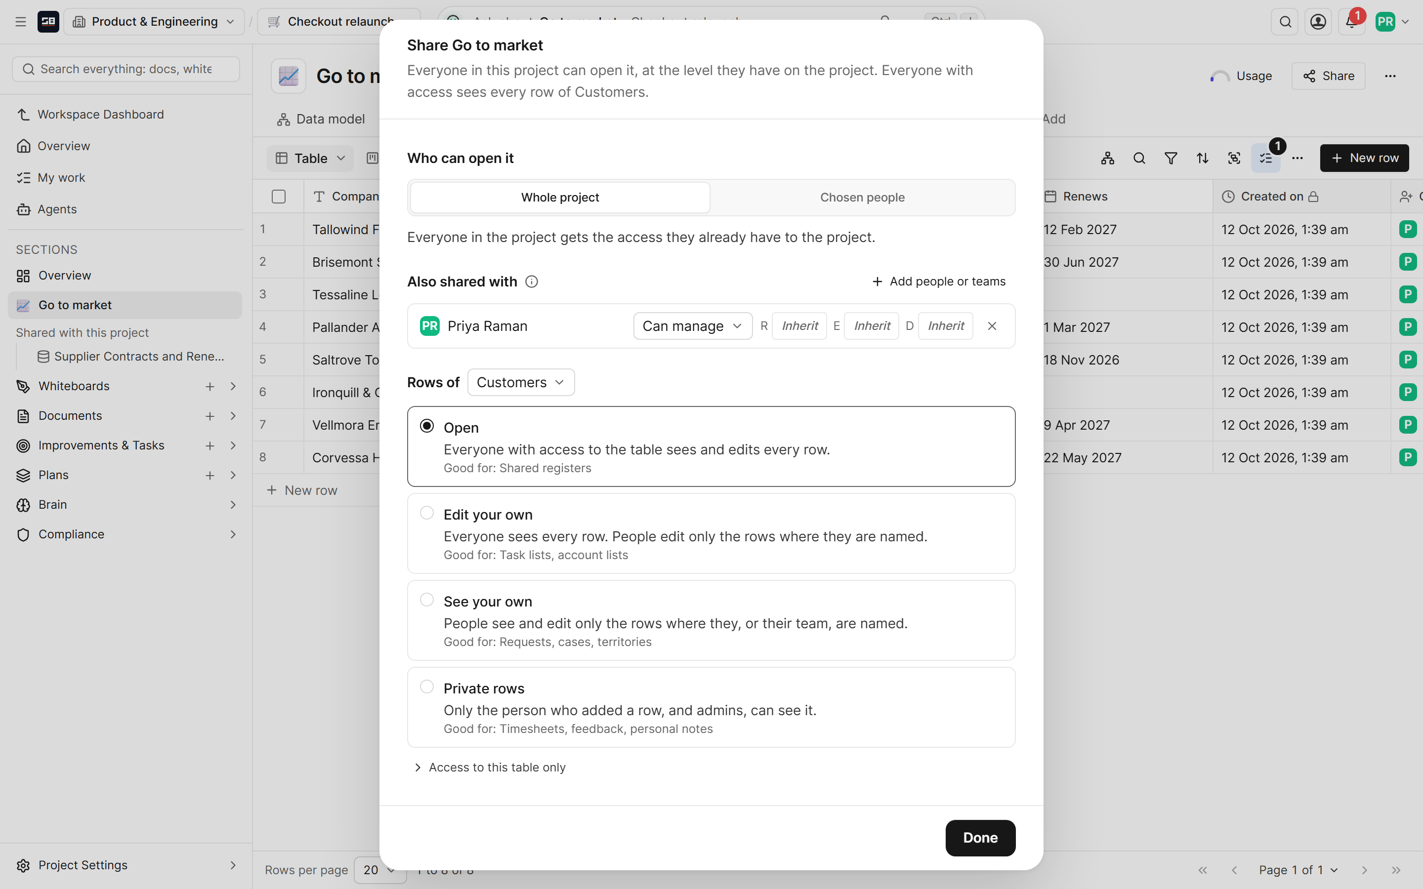Open Product & Engineering workspace dropdown
This screenshot has height=889, width=1423.
click(154, 22)
